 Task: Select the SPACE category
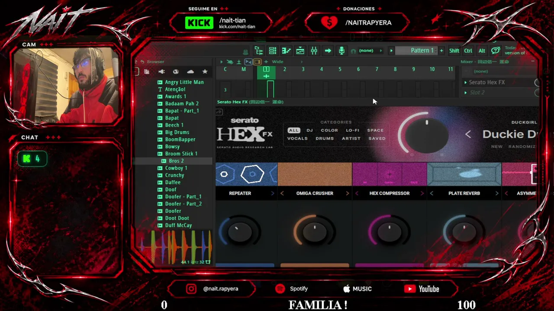[375, 130]
